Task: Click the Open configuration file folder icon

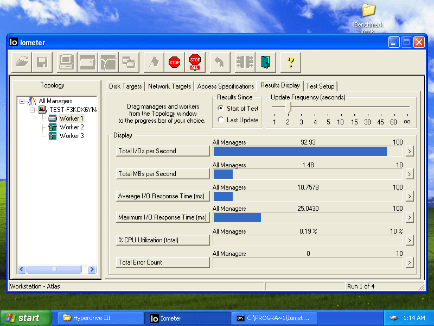Action: click(x=22, y=62)
